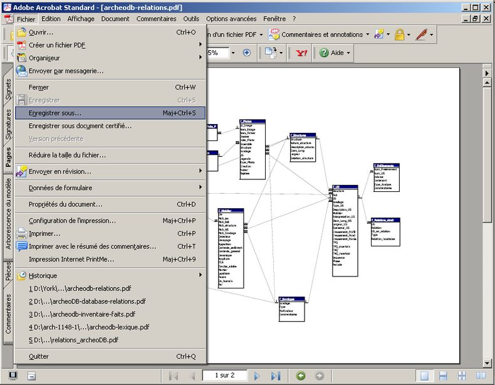The height and width of the screenshot is (385, 495).
Task: Select Imprimer... menu entry
Action: pyautogui.click(x=110, y=234)
